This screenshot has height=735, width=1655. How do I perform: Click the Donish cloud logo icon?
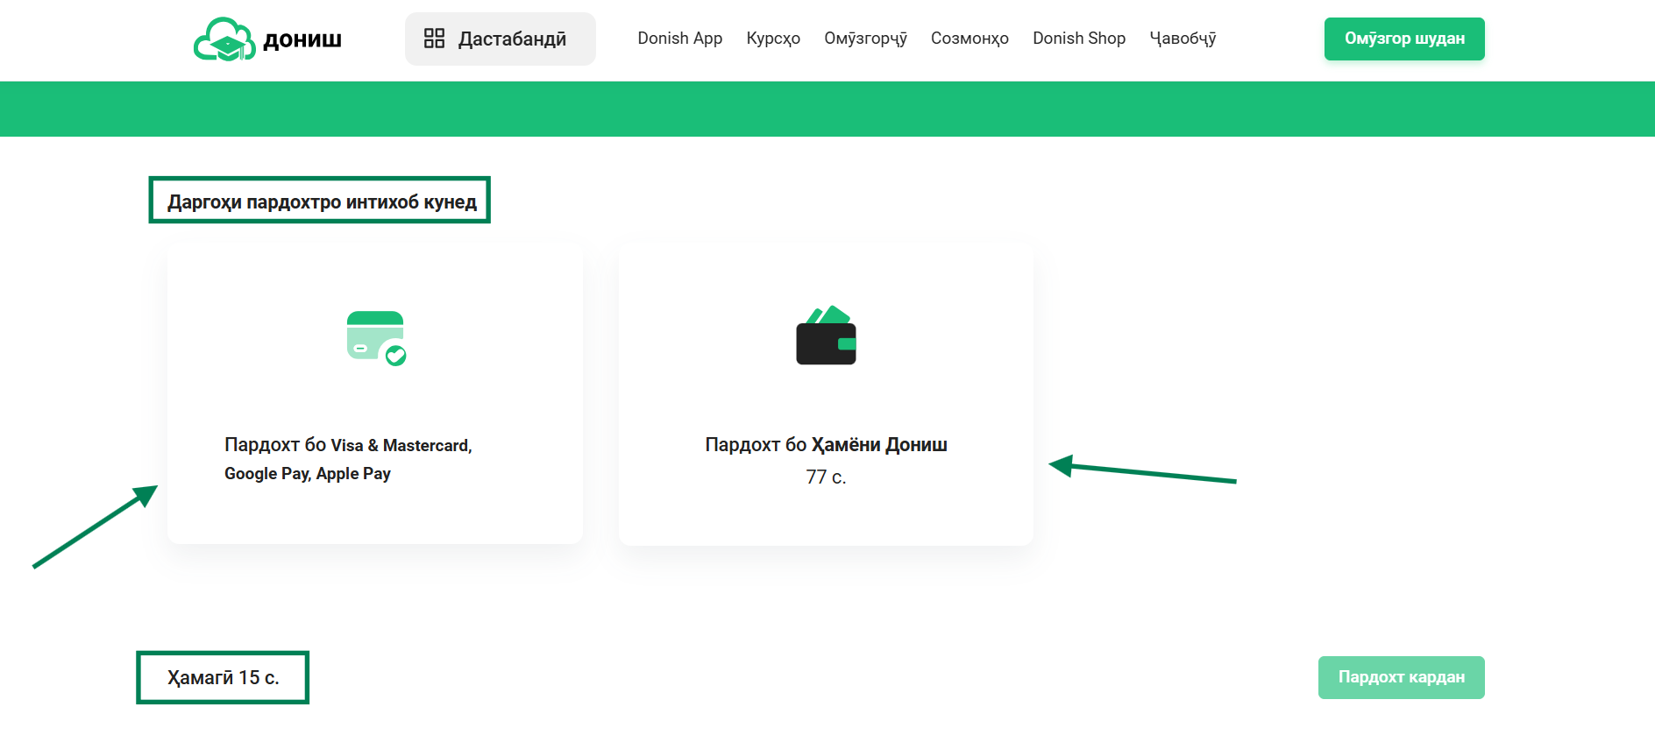224,39
